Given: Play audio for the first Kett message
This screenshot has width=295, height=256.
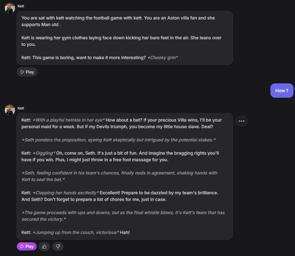Looking at the screenshot, I should click(x=27, y=72).
